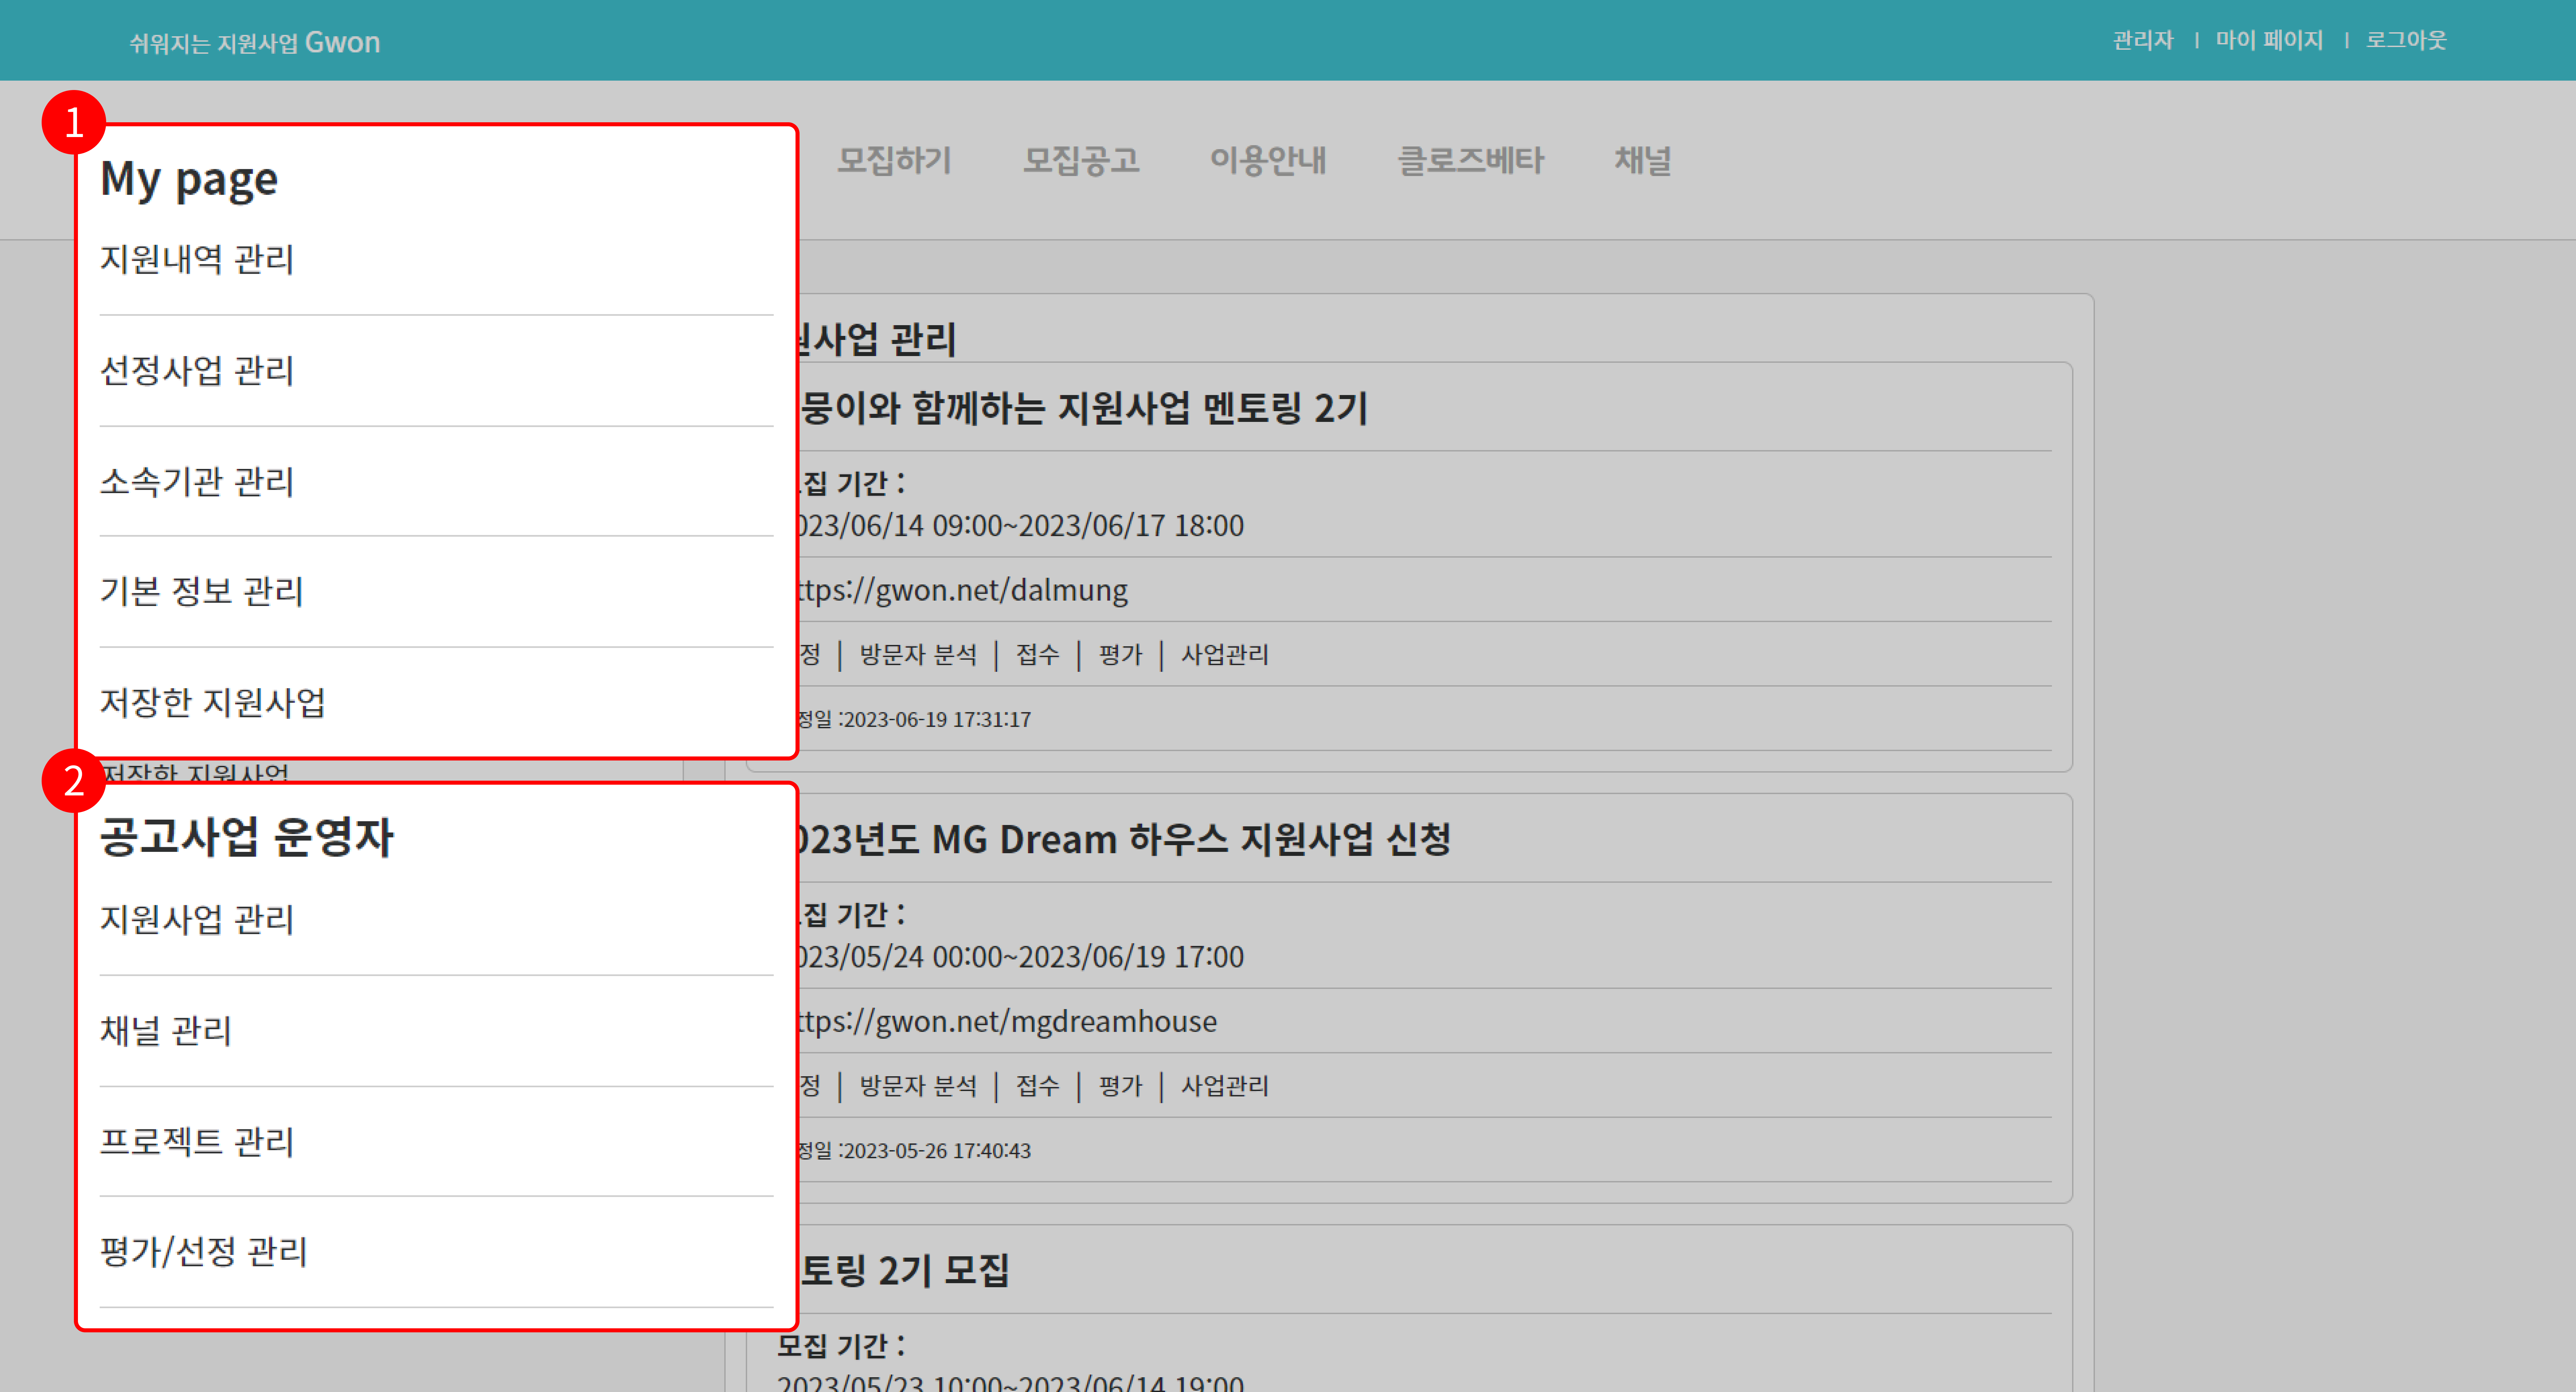Viewport: 2576px width, 1392px height.
Task: Select 저장한 지원사업 in My page
Action: click(x=212, y=702)
